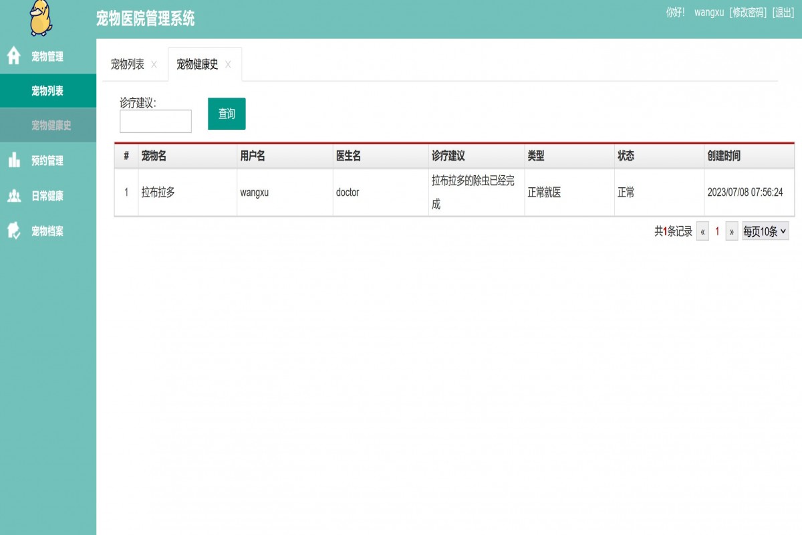The height and width of the screenshot is (535, 802).
Task: Dismiss the 宠物列表 tab
Action: coord(154,65)
